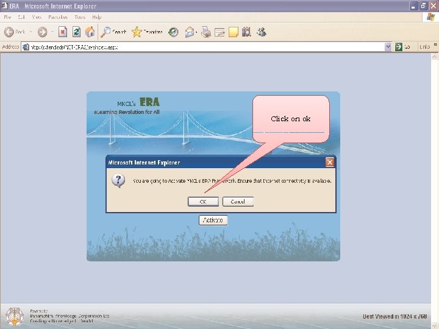Open the Links toolbar expander
This screenshot has height=329, width=439.
[x=435, y=44]
